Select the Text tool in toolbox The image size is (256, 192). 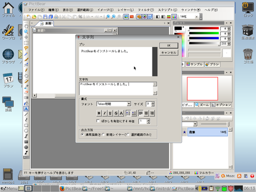coord(26,109)
